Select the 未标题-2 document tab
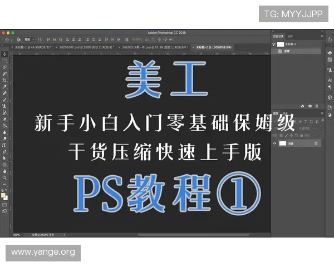334x267 pixels. [x=212, y=47]
